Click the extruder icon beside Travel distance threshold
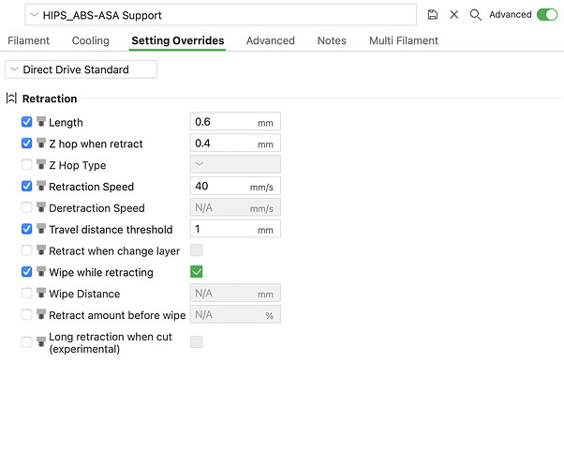The width and height of the screenshot is (564, 469). pyautogui.click(x=41, y=229)
